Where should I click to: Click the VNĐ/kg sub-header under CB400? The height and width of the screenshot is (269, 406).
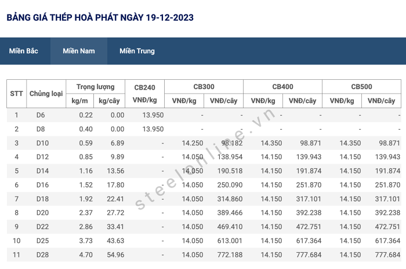pyautogui.click(x=263, y=101)
